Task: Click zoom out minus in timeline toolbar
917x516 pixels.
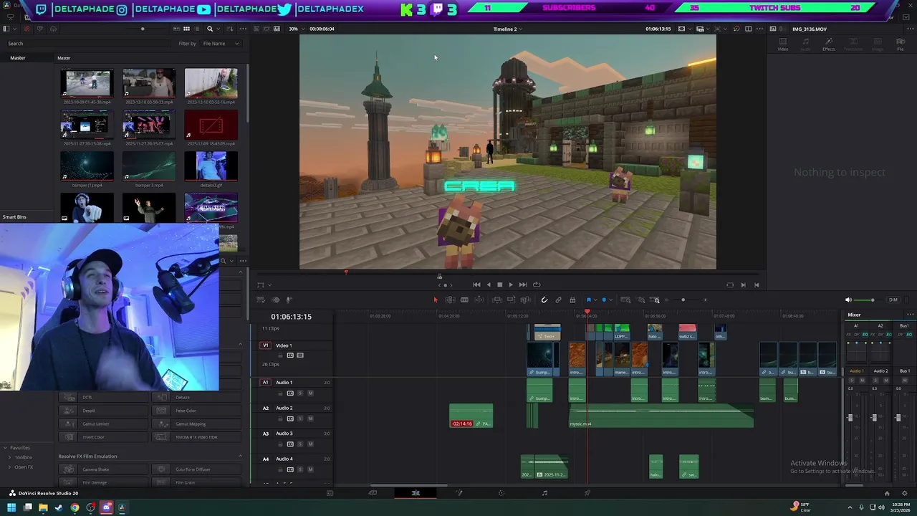Action: pyautogui.click(x=666, y=300)
